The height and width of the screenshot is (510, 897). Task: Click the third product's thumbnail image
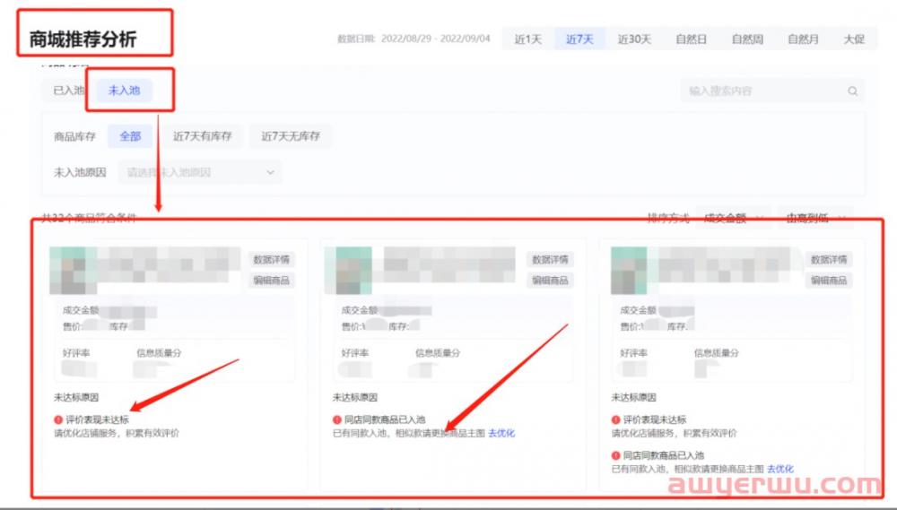(x=629, y=271)
